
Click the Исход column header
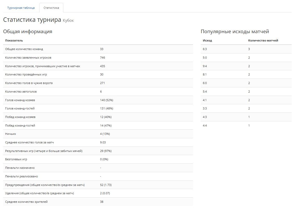(207, 40)
